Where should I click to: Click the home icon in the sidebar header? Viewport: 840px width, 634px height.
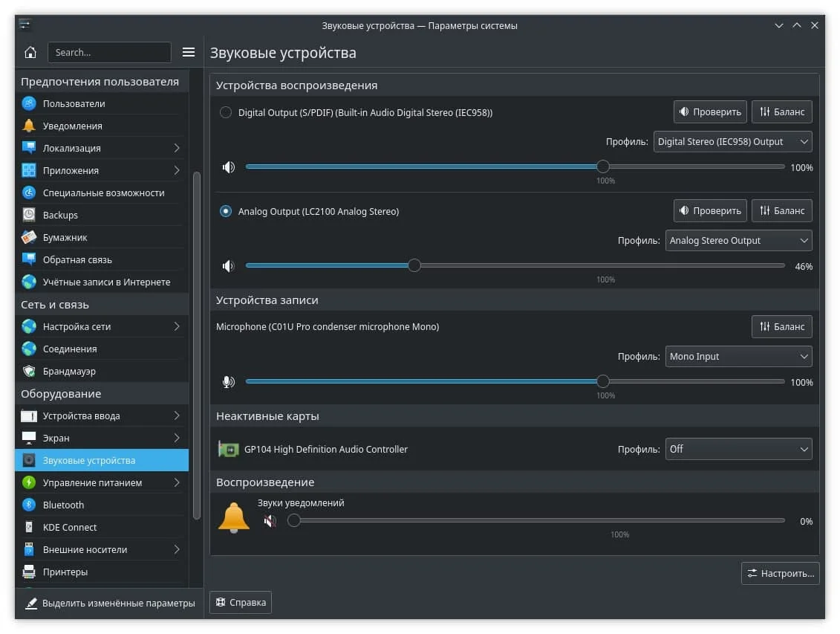pyautogui.click(x=30, y=52)
